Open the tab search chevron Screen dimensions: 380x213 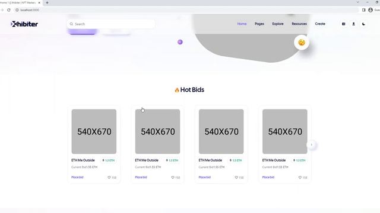click(x=357, y=2)
